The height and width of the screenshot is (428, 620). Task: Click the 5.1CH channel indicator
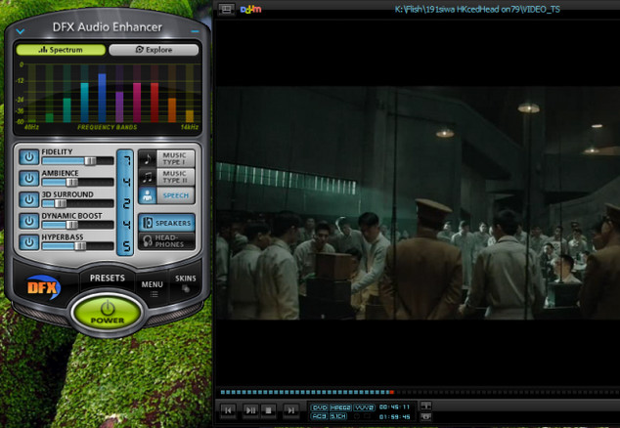[x=338, y=416]
